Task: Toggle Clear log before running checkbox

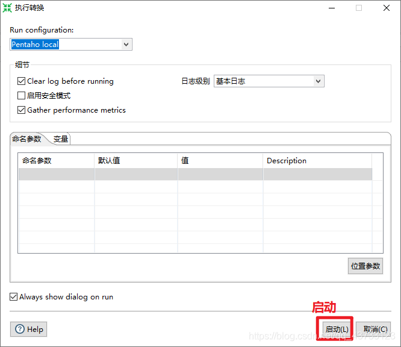Action: click(21, 81)
